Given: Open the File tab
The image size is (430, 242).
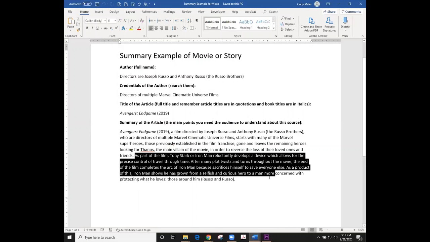Looking at the screenshot, I should (x=70, y=12).
